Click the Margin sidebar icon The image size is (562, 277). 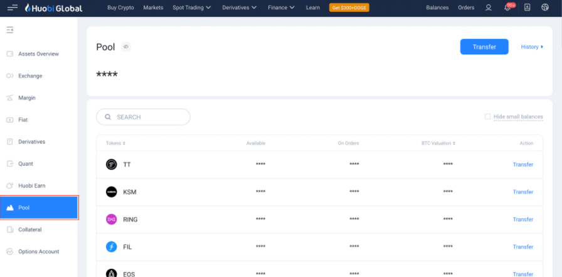(x=10, y=98)
